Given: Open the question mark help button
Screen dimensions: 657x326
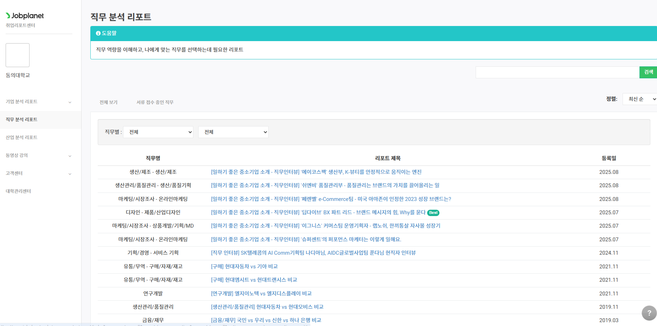Looking at the screenshot, I should click(x=649, y=313).
